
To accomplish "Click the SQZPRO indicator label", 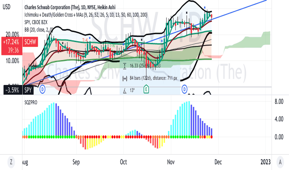I will point(31,103).
